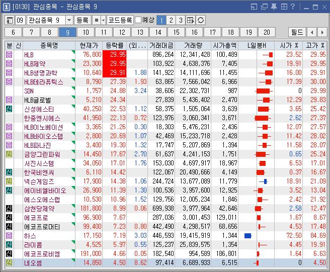Select view mode 2 toggle
The height and width of the screenshot is (272, 330).
point(171,20)
